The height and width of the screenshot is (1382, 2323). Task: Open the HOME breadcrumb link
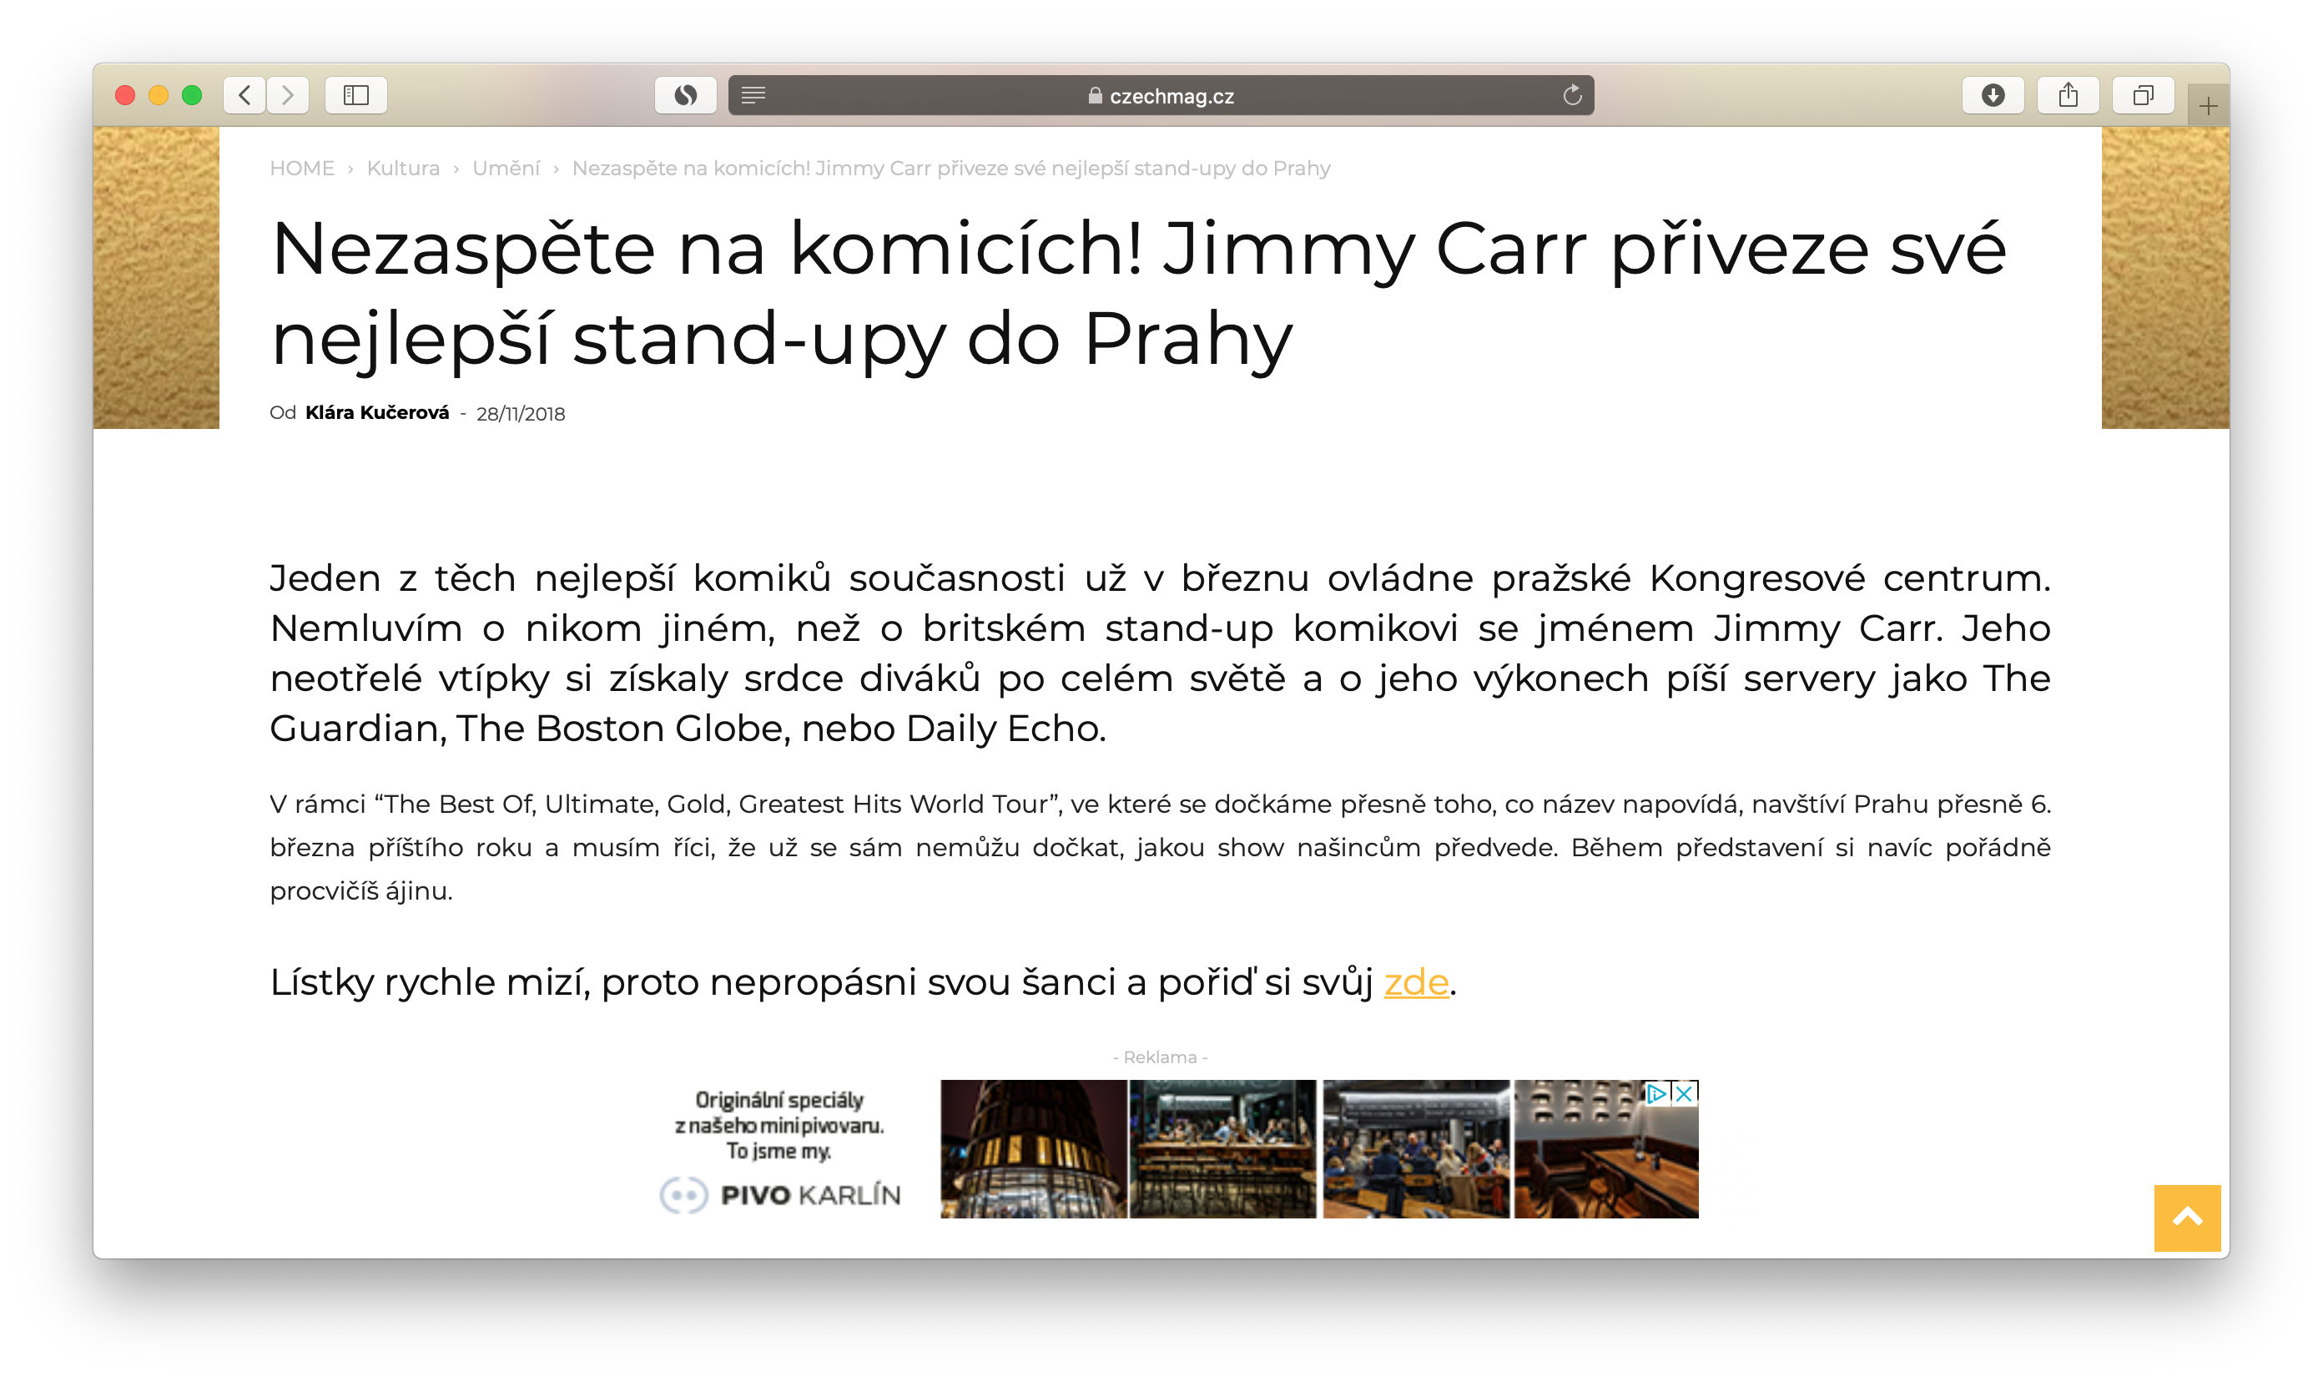pyautogui.click(x=302, y=169)
